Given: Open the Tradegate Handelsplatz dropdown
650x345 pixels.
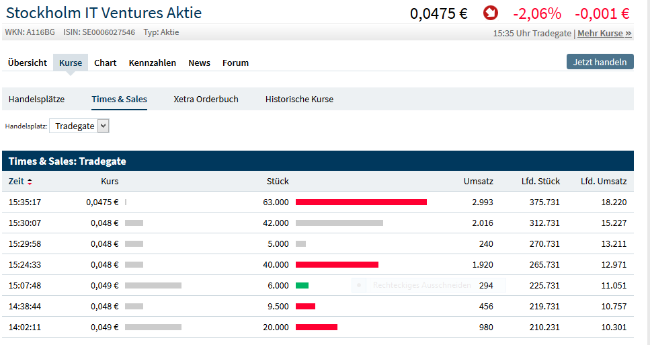Looking at the screenshot, I should [79, 126].
